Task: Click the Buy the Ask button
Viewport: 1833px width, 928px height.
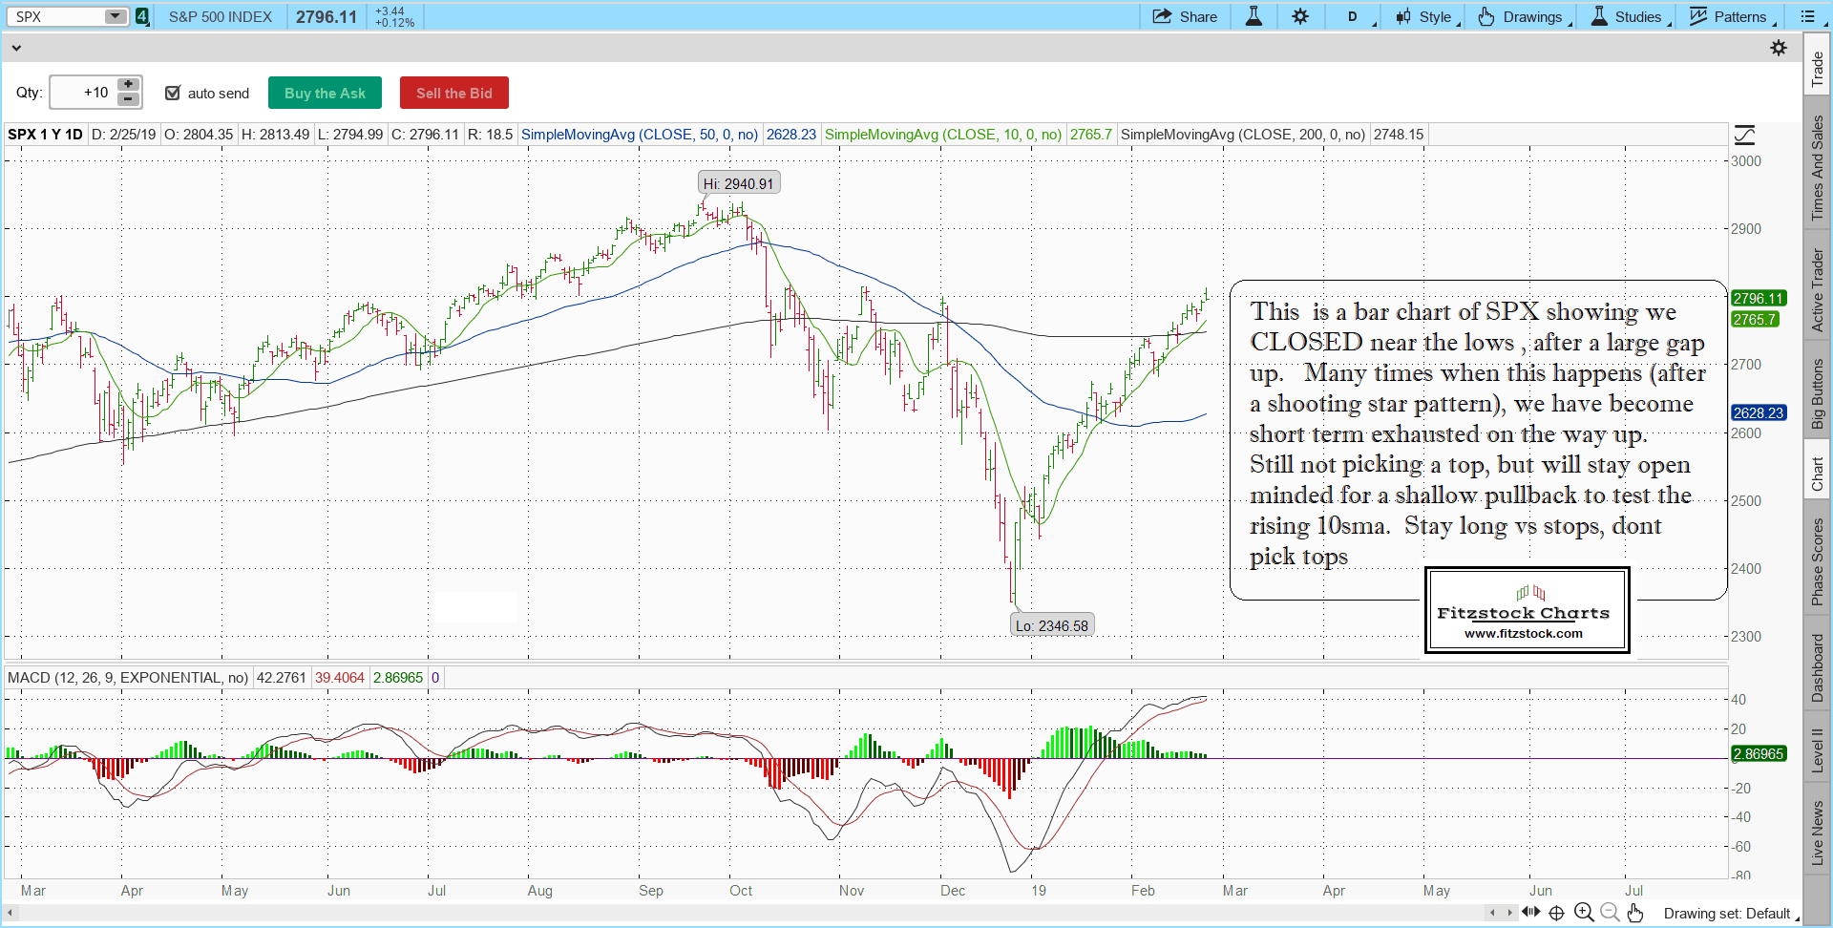Action: click(325, 93)
